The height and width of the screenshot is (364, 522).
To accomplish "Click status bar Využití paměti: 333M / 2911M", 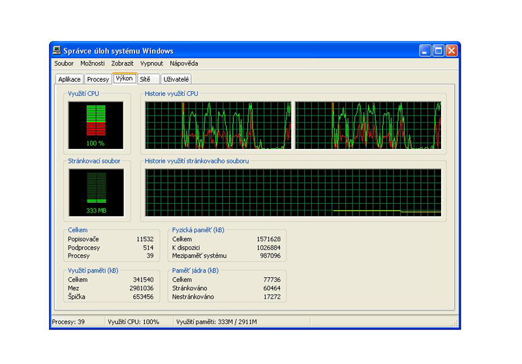I will (217, 322).
